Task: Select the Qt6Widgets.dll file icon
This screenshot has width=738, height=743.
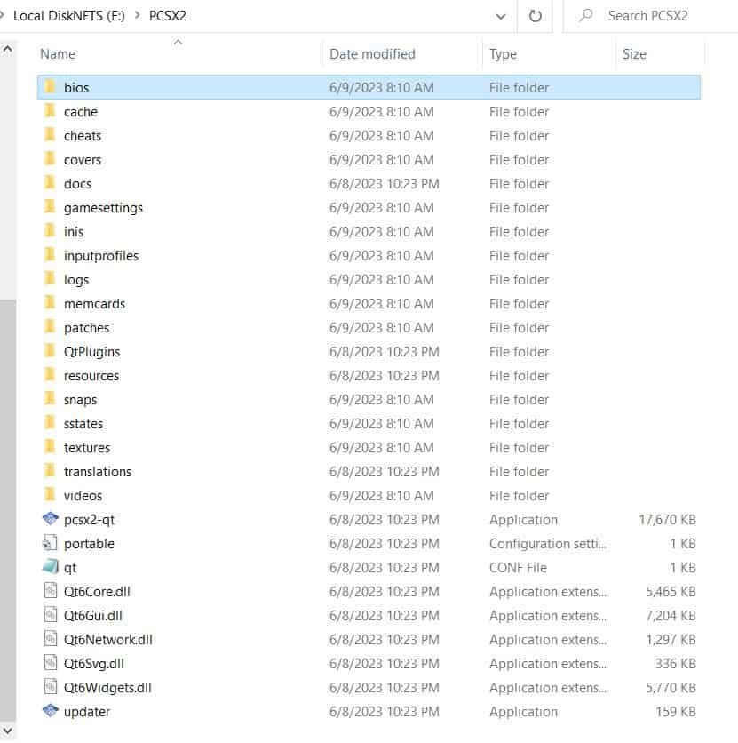Action: (x=51, y=687)
